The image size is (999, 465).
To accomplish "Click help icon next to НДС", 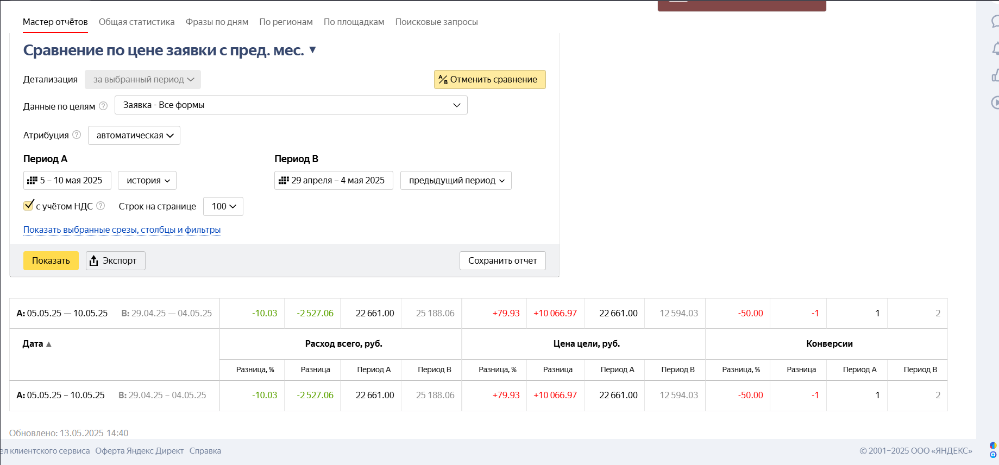I will pyautogui.click(x=100, y=206).
